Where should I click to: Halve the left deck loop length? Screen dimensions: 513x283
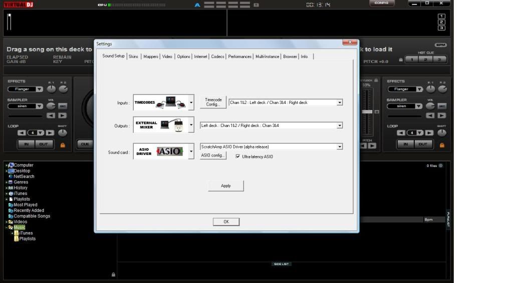(22, 133)
